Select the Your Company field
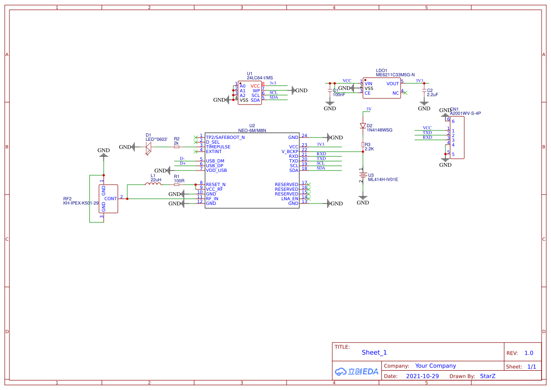The width and height of the screenshot is (551, 390). [436, 366]
